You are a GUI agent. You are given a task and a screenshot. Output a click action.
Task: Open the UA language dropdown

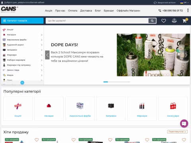(184, 2)
